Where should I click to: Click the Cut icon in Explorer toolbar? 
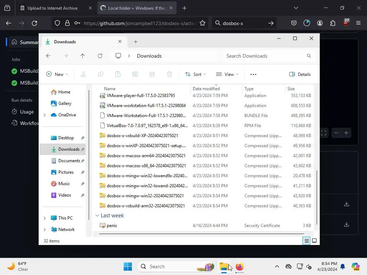[x=83, y=74]
